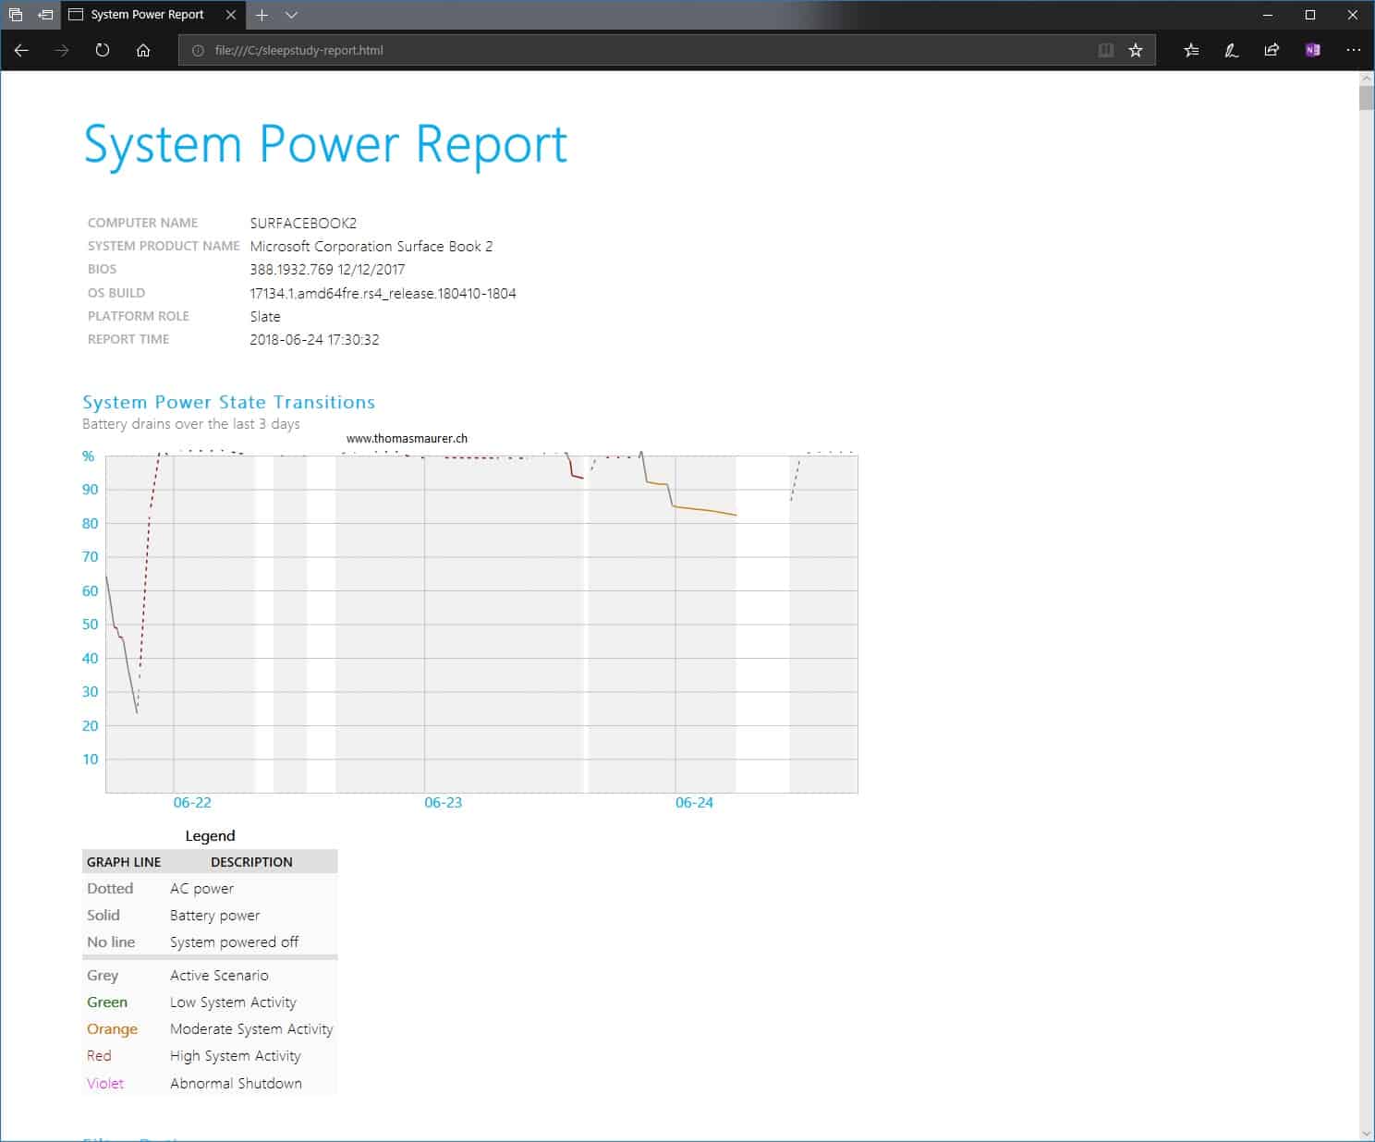Click the 06-23 date label on graph
Screen dimensions: 1375x1142
pos(443,803)
